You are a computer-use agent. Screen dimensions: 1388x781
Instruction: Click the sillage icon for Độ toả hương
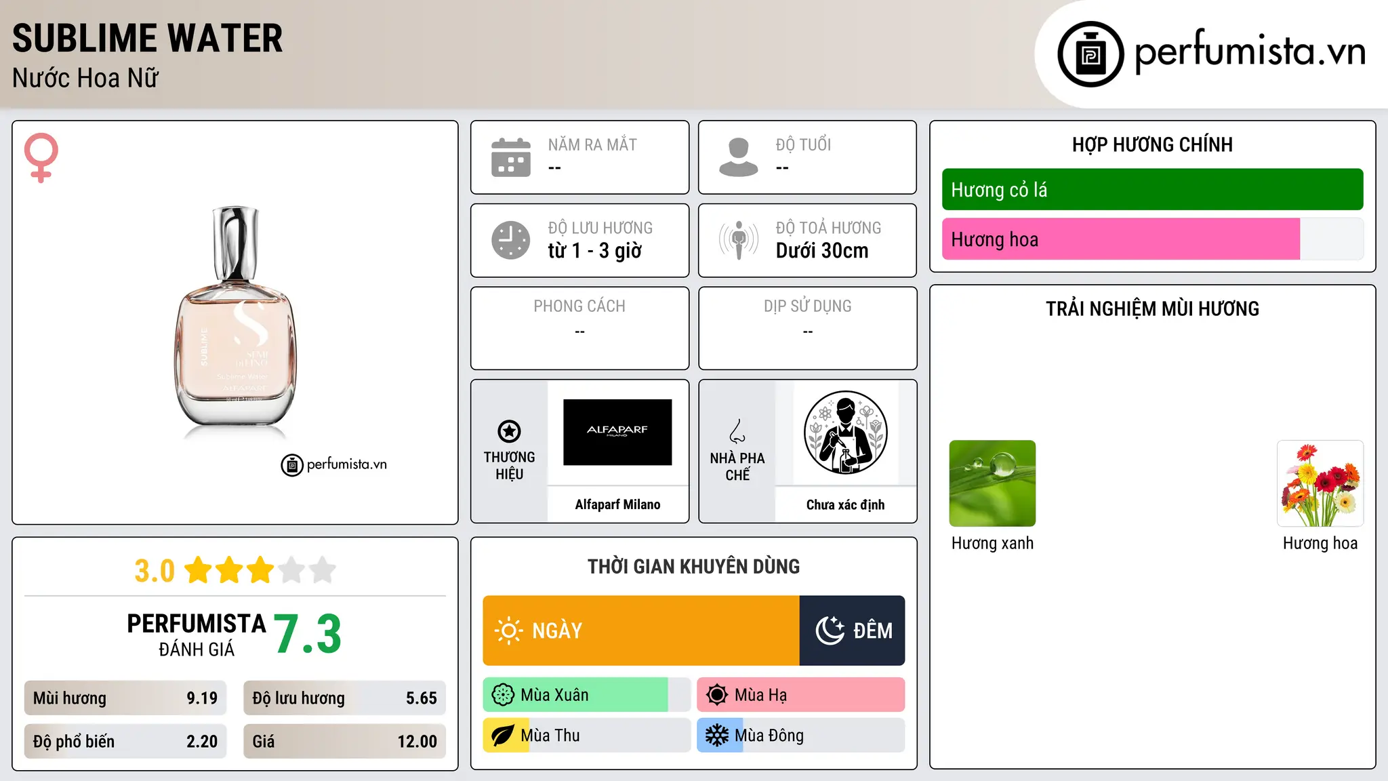738,240
